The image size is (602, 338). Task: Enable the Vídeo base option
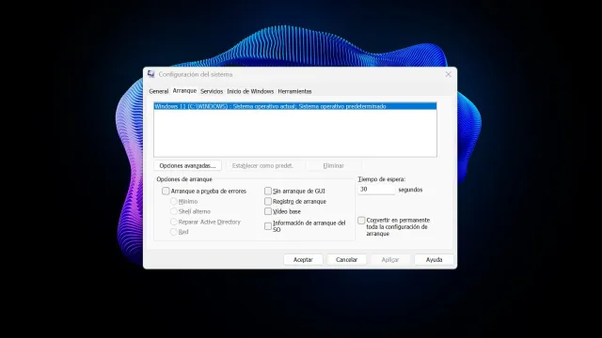point(268,211)
